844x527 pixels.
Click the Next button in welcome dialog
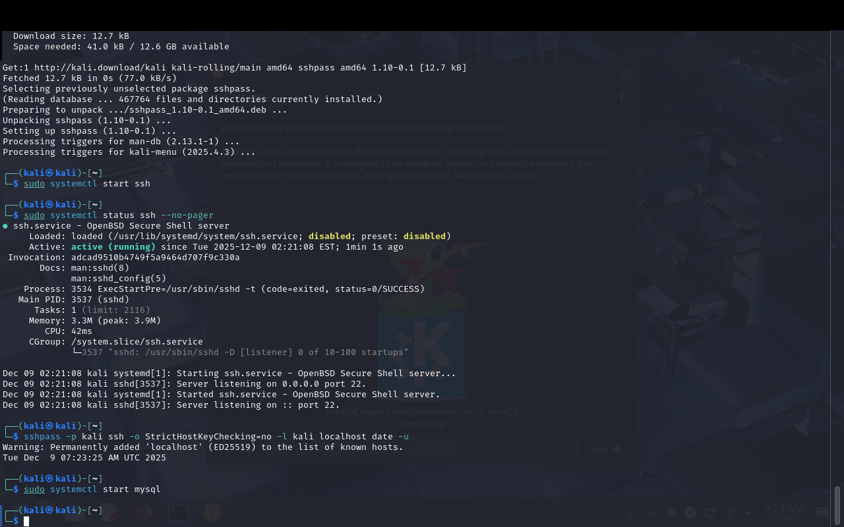point(605,449)
